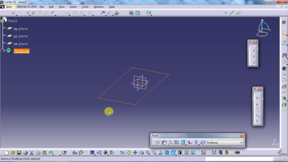Open the Edit menu
This screenshot has width=288, height=162.
(51, 7)
